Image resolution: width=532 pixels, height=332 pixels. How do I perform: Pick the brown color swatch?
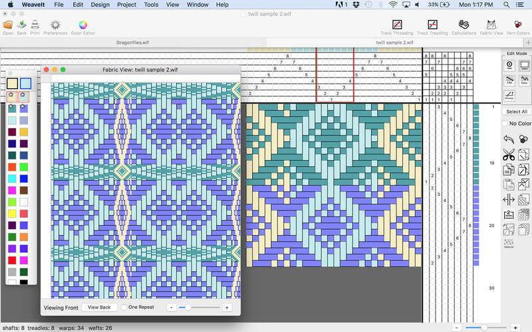point(24,190)
